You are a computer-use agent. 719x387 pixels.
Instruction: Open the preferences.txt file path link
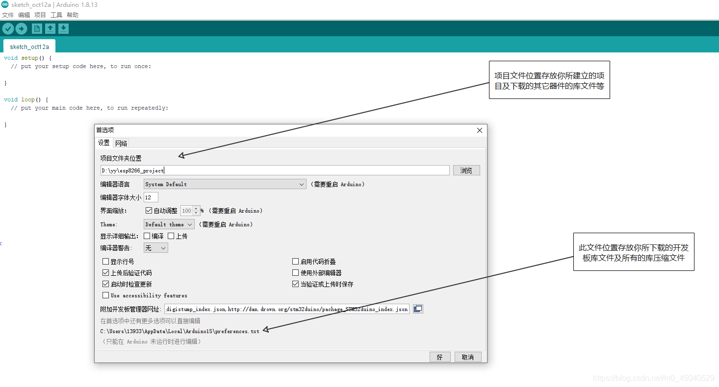(x=180, y=332)
